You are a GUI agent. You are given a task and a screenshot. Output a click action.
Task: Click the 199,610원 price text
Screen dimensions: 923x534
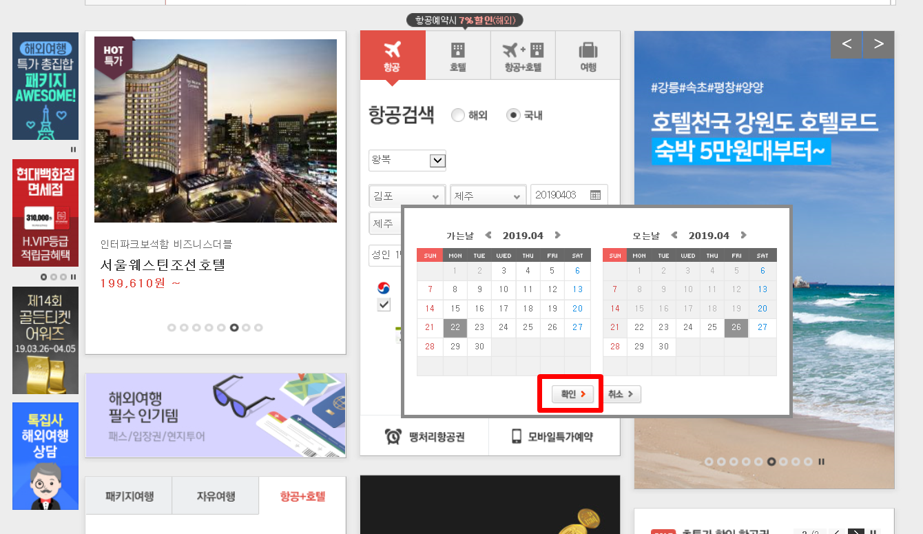pos(141,283)
